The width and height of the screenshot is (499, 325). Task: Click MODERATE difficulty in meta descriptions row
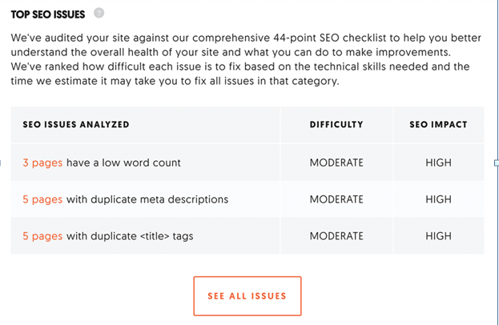coord(336,199)
